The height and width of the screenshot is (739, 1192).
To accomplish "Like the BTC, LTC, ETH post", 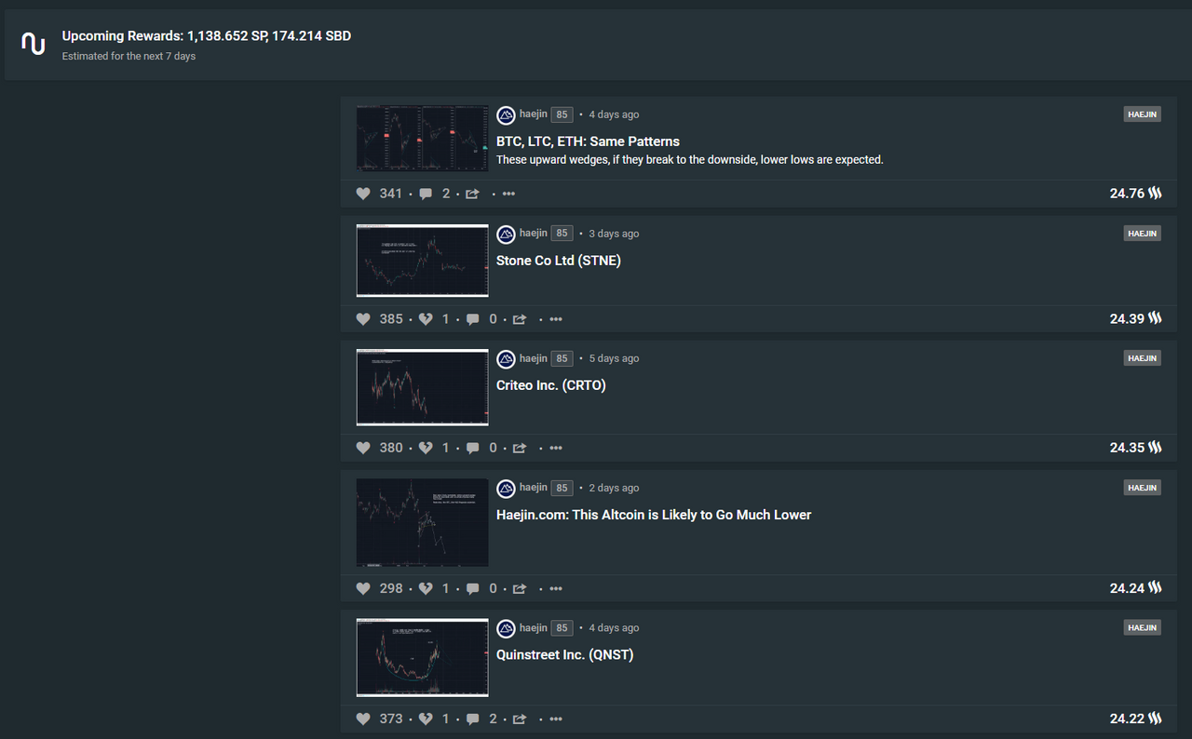I will point(363,194).
